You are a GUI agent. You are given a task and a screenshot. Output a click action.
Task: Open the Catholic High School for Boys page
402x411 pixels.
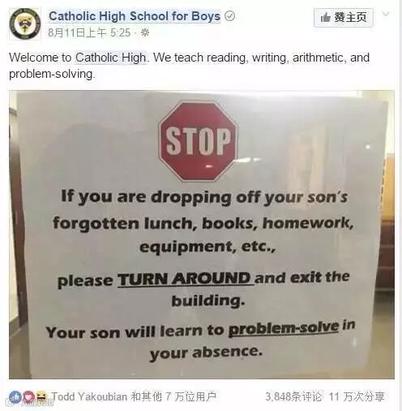pos(135,16)
